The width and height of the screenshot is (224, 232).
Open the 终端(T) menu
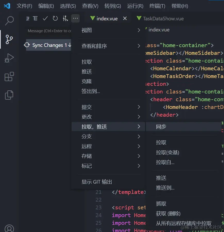(x=157, y=6)
